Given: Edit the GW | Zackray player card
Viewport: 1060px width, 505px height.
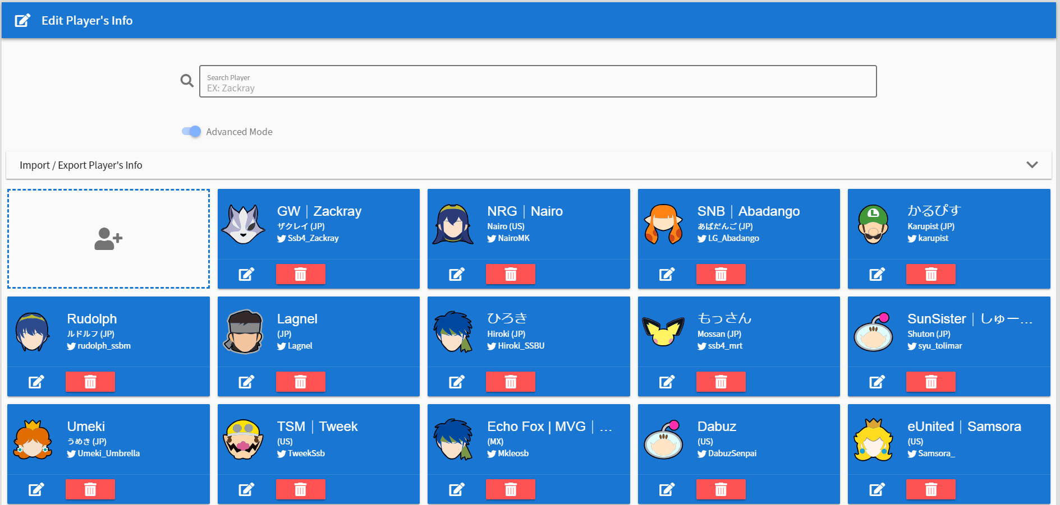Looking at the screenshot, I should [246, 274].
